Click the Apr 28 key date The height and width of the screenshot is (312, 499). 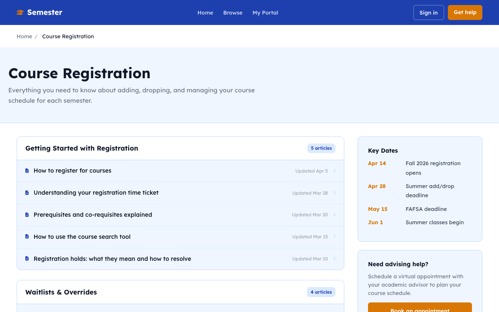[377, 186]
